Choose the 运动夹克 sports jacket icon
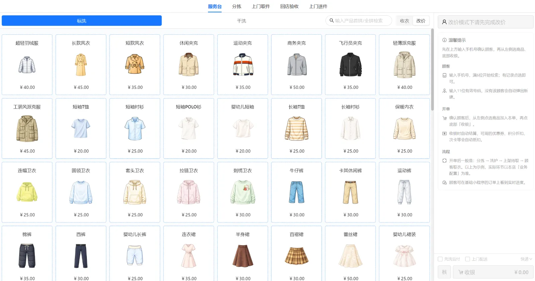Screen dimensions: 535x281 click(243, 65)
